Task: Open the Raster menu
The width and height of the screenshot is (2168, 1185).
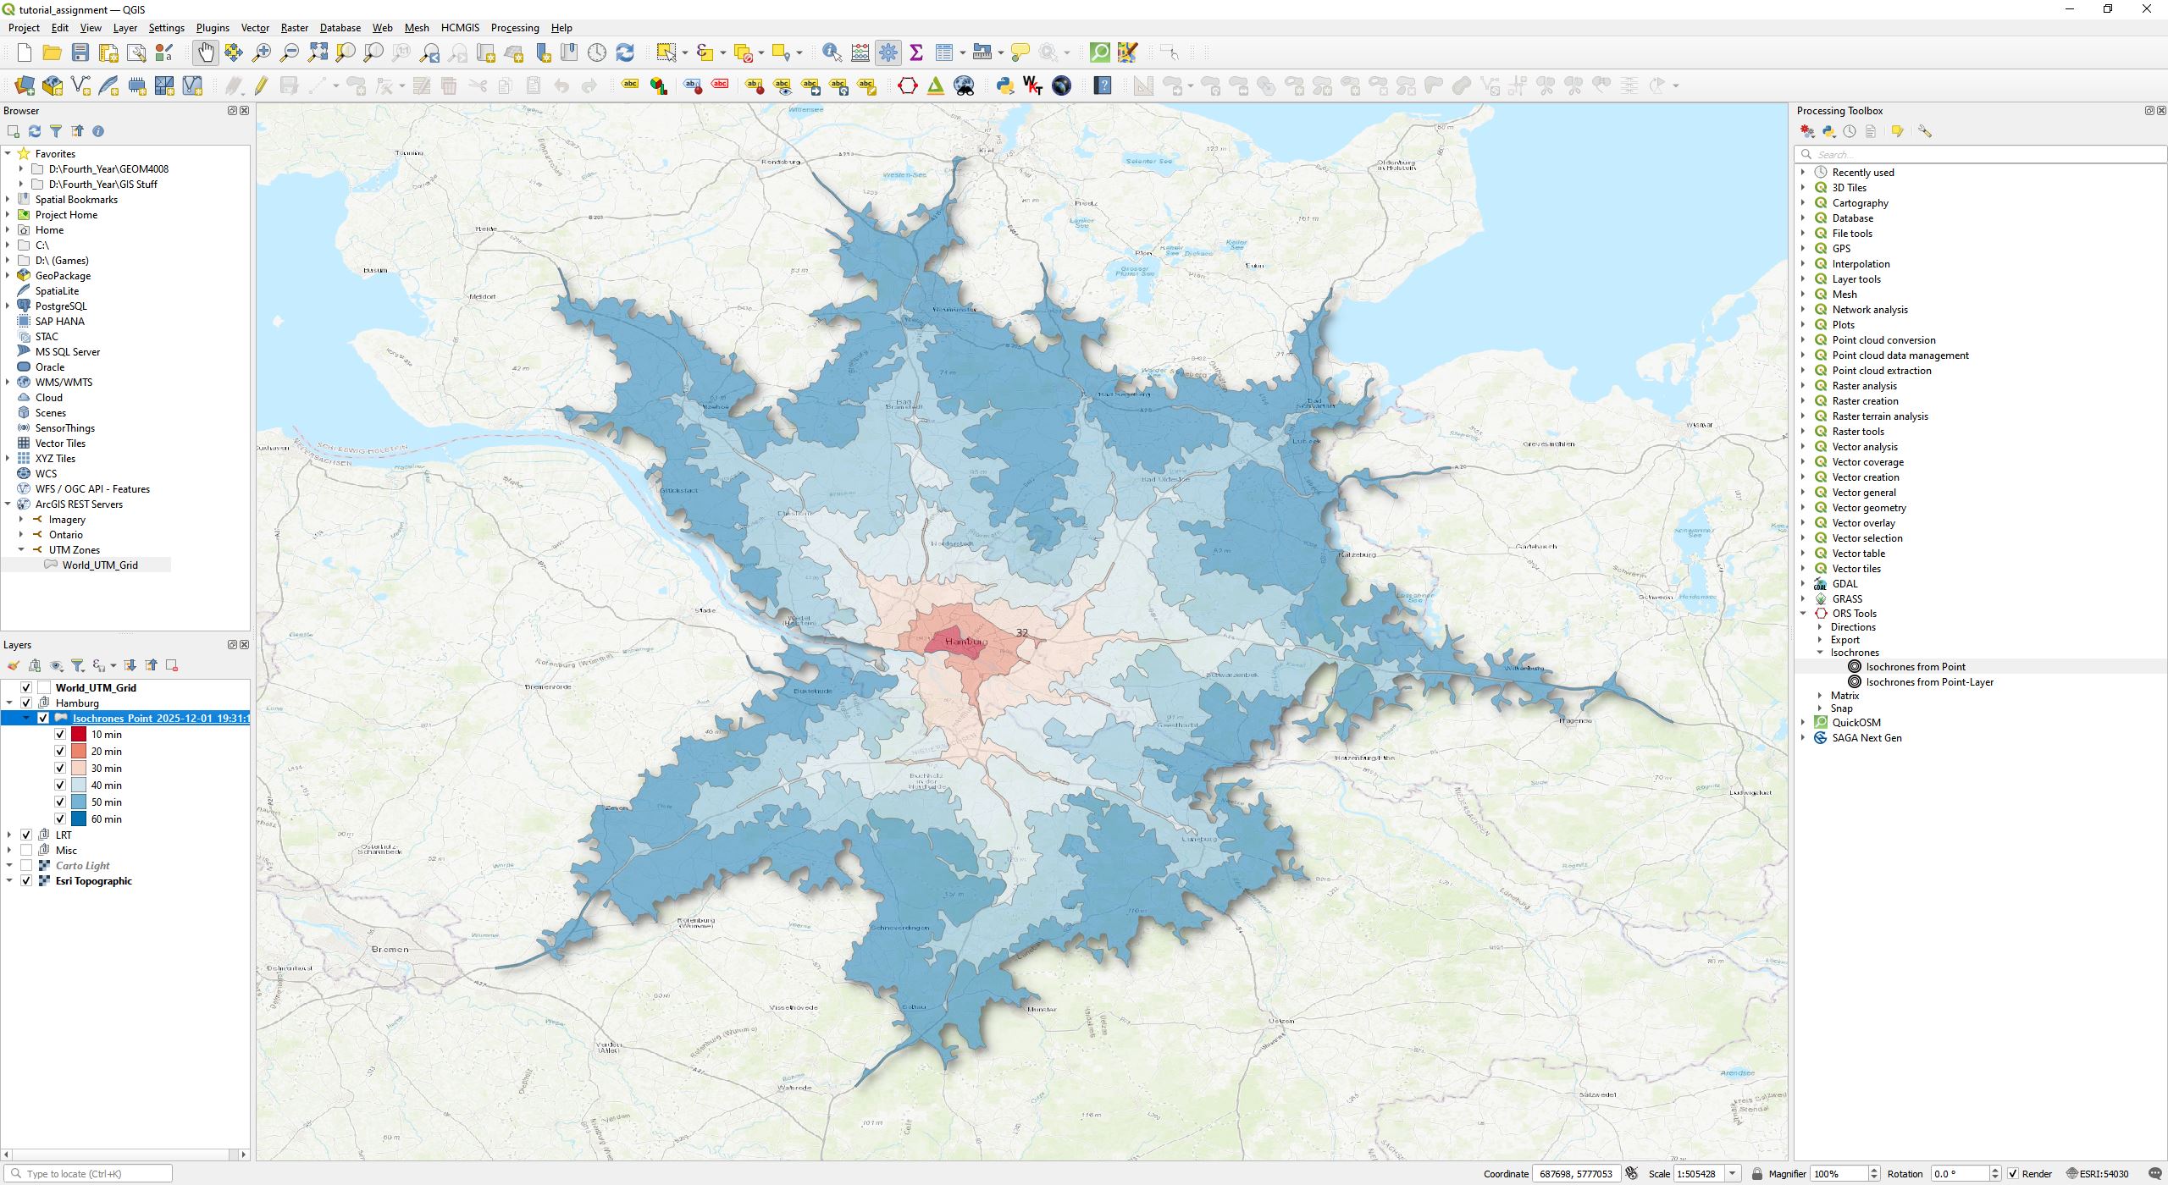Action: click(294, 28)
